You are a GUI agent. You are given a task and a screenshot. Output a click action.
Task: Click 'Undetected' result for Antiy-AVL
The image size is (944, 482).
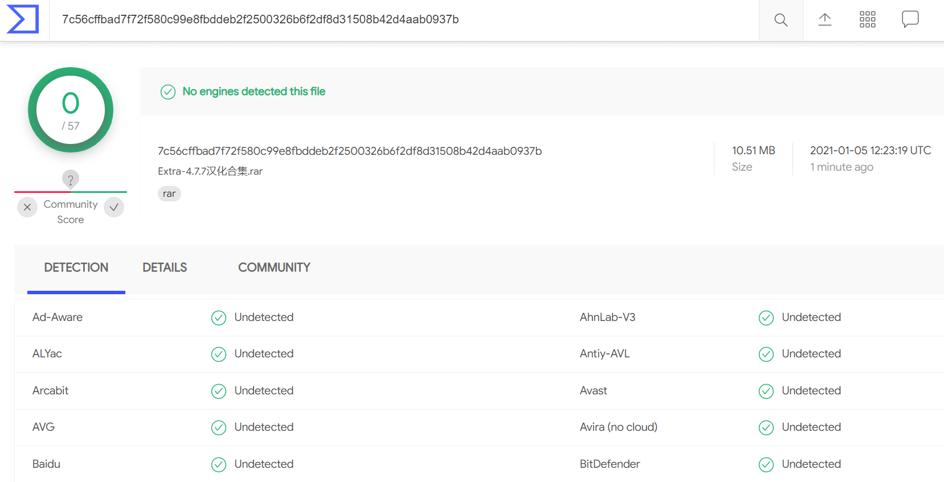pyautogui.click(x=811, y=353)
